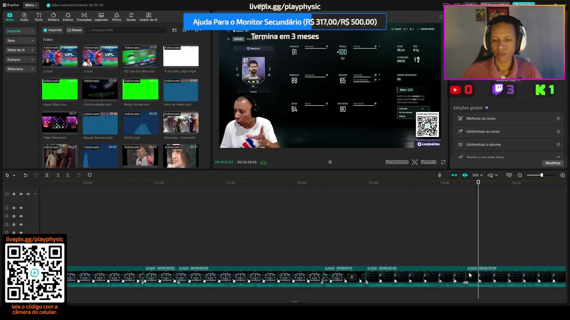Viewport: 570px width, 320px height.
Task: Expand the Mídia de IA section
Action: 20,50
